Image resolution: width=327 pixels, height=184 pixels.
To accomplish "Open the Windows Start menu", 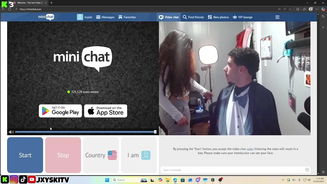I will coord(107,180).
